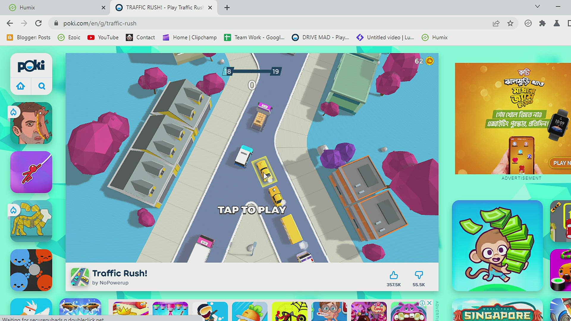This screenshot has height=321, width=571.
Task: Click the thumbs up like icon
Action: [393, 275]
